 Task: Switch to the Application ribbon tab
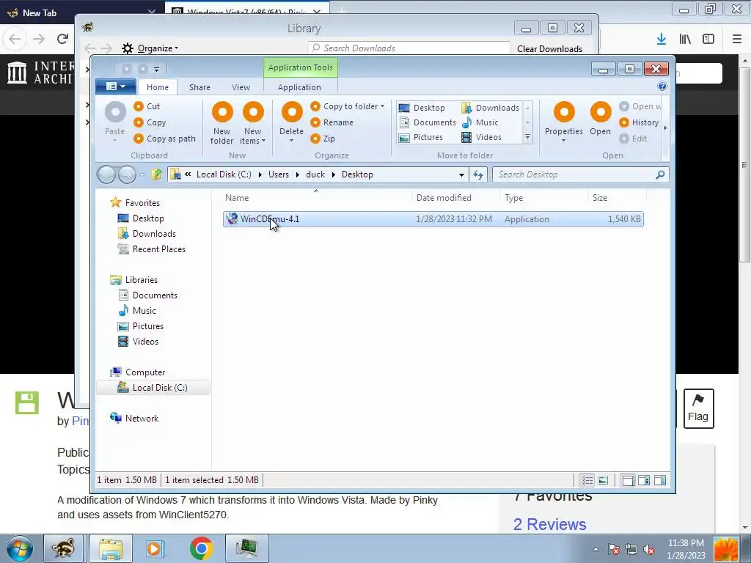(299, 87)
